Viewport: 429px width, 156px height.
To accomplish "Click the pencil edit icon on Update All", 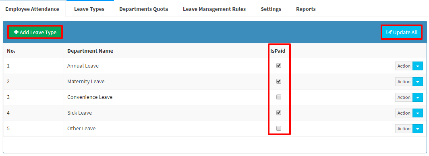I will 389,32.
